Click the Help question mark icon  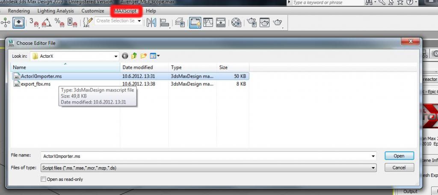409,2
